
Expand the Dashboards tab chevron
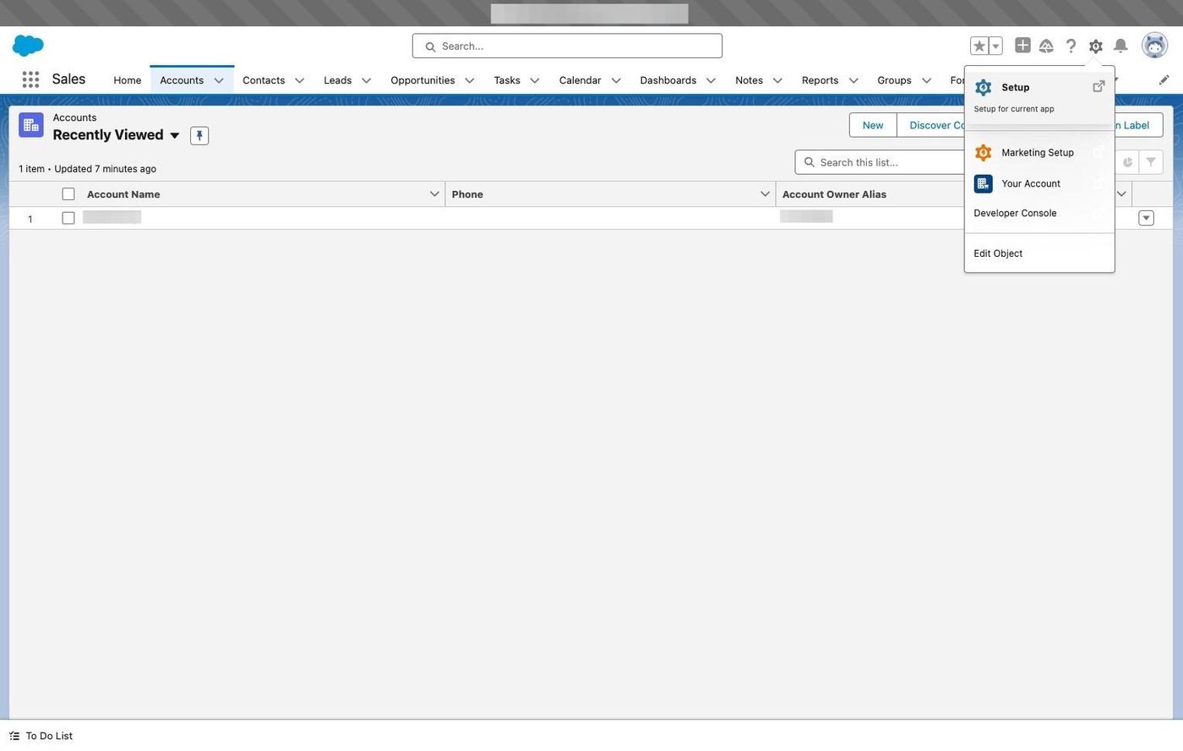click(x=711, y=80)
